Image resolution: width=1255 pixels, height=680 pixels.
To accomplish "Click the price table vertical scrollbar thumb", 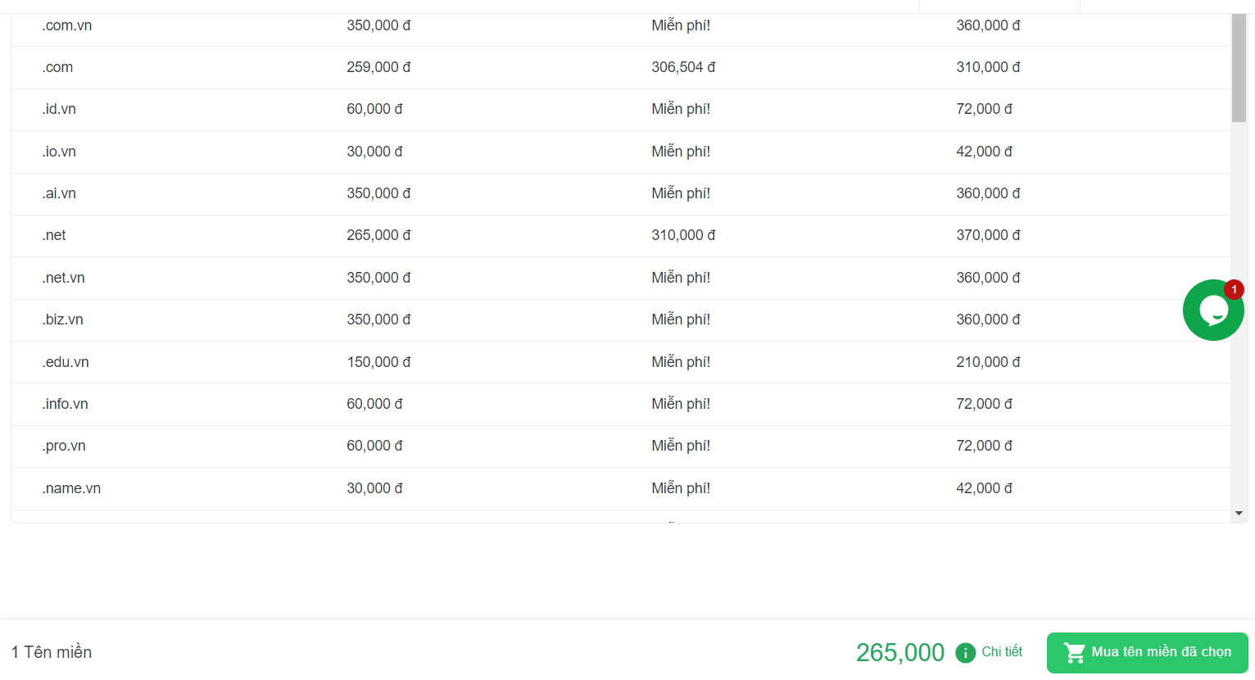I will 1239,67.
